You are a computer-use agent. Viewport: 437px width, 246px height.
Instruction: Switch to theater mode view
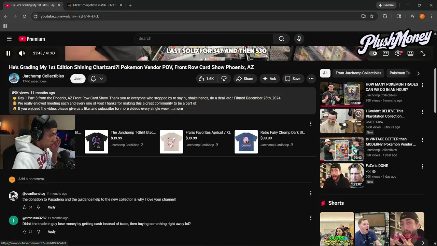[410, 53]
